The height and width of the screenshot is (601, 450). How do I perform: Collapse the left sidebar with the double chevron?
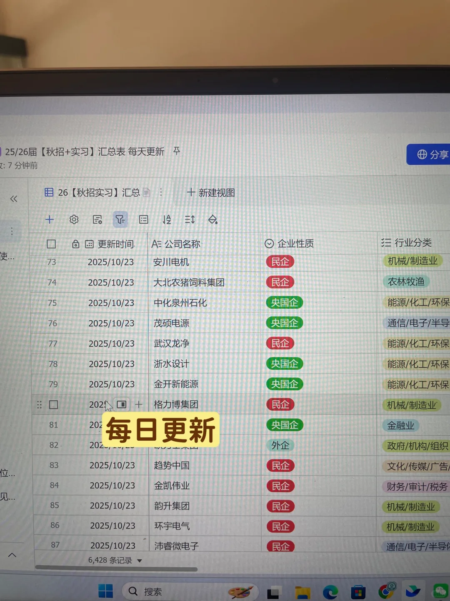click(14, 199)
